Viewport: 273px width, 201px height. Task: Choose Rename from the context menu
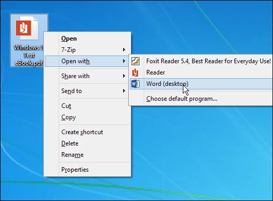coord(87,155)
